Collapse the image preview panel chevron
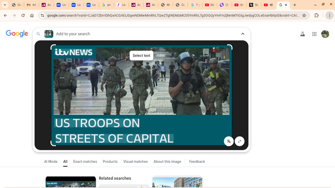This screenshot has height=188, width=335. click(x=243, y=34)
